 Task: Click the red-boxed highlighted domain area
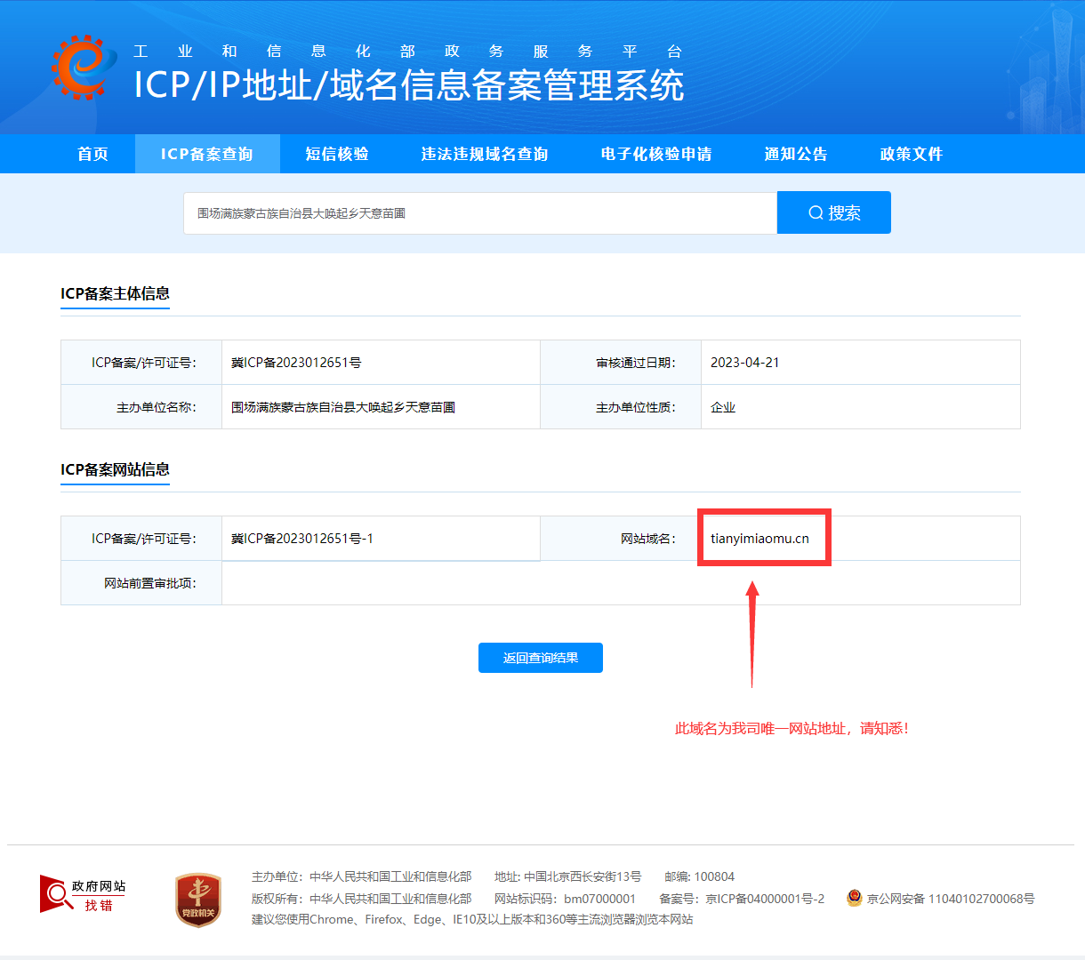coord(764,537)
